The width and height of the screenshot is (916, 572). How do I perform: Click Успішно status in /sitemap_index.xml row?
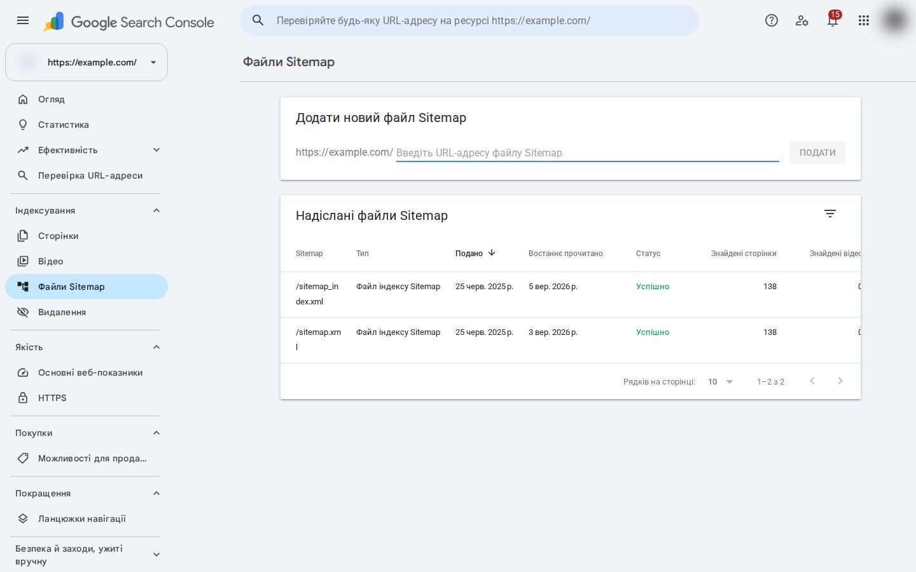(x=653, y=287)
